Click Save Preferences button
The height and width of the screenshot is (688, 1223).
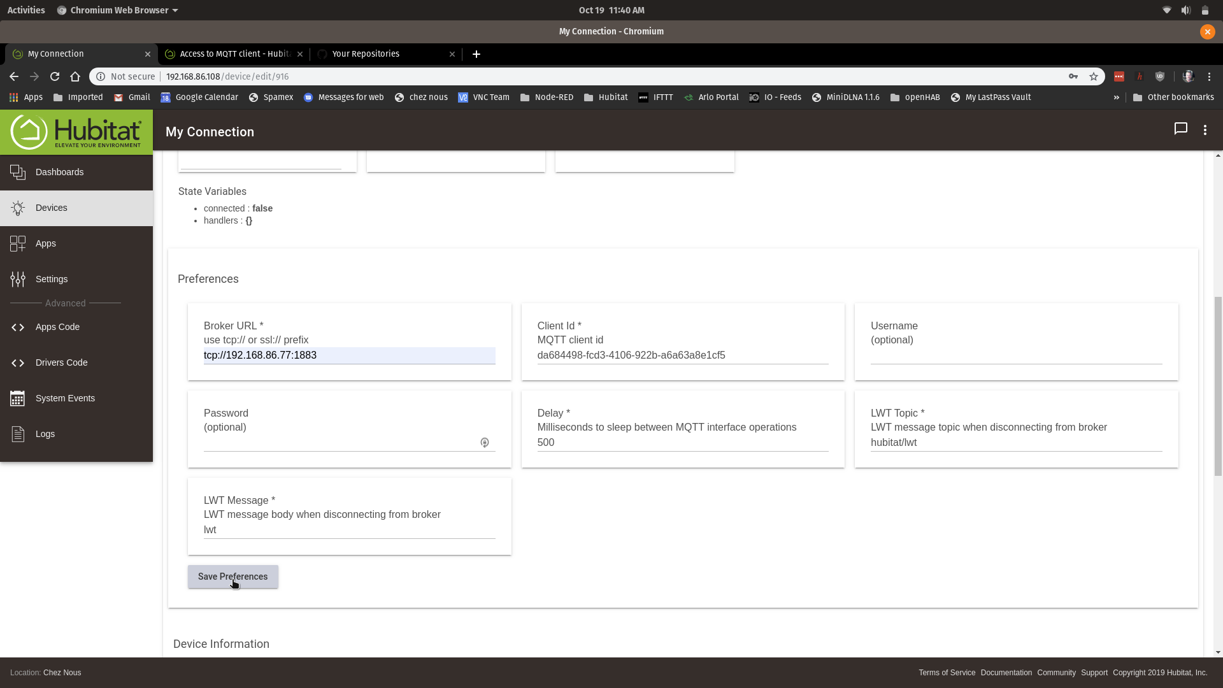point(232,577)
